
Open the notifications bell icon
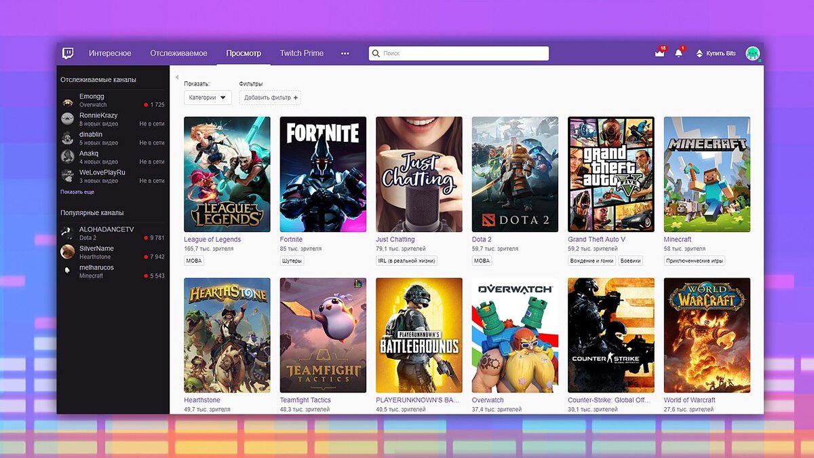pos(678,53)
